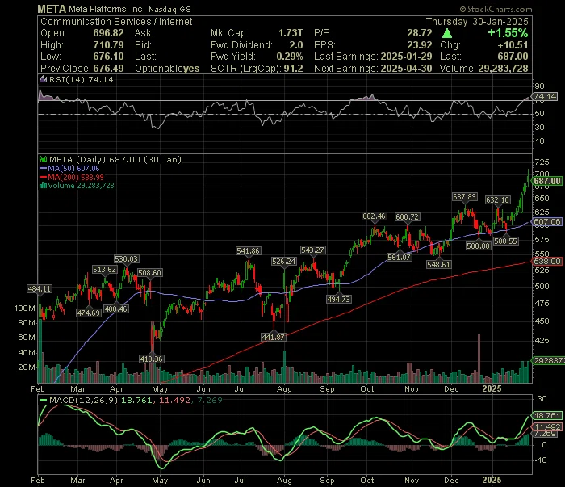
Task: Click the 74.14 RSI value tag on right axis
Action: [545, 97]
